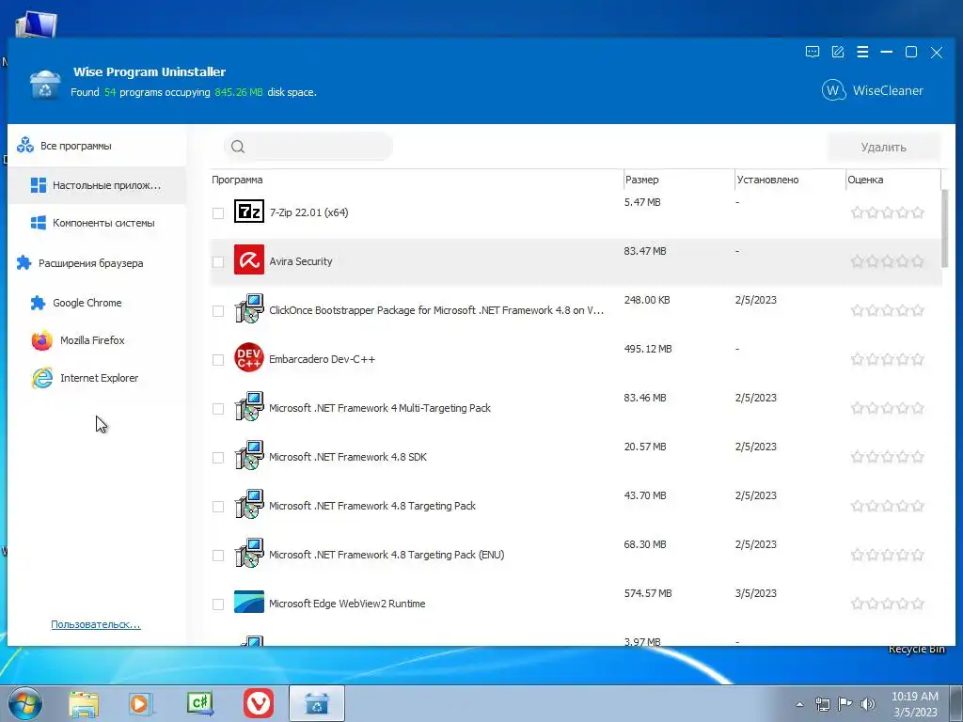Click the 495.12 MB size value
Screen dimensions: 963x722
648,349
